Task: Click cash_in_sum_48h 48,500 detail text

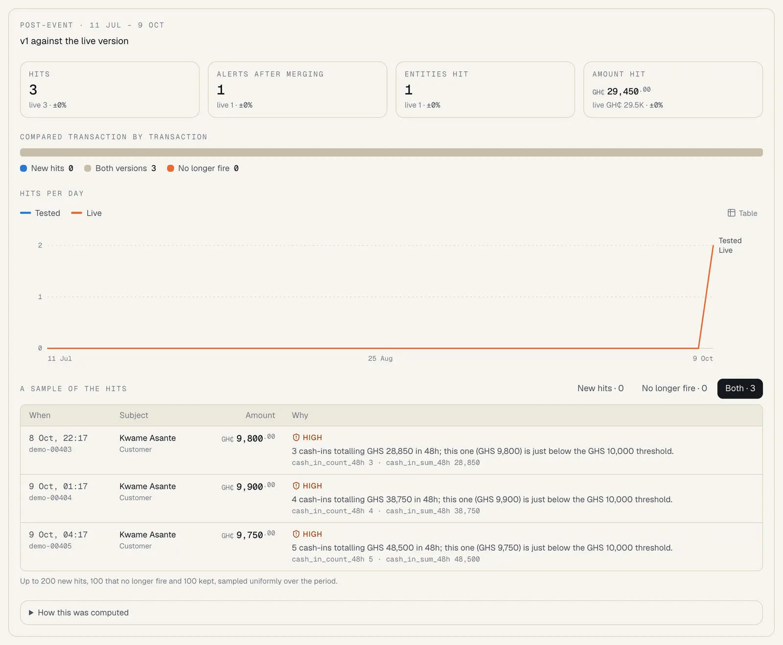Action: tap(433, 559)
